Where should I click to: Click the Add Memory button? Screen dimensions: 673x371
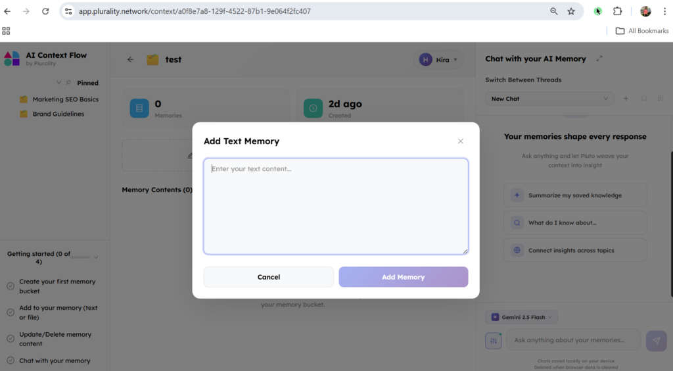click(x=403, y=277)
